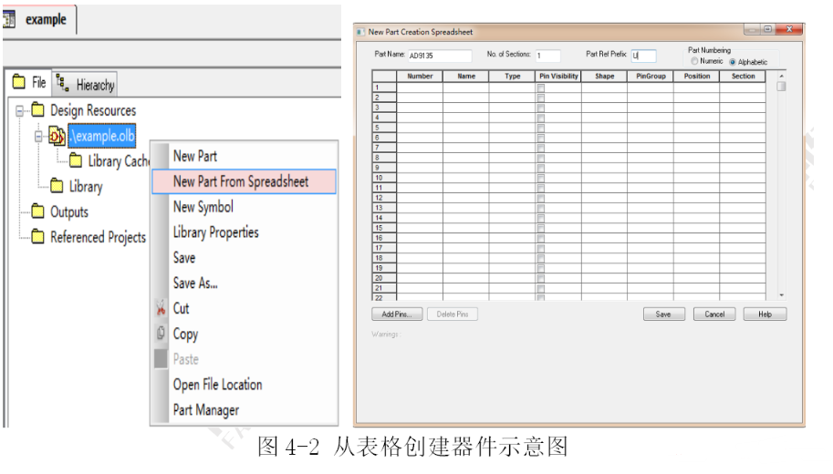This screenshot has height=474, width=833.
Task: Click the Part Ref Prefix field
Action: (643, 56)
